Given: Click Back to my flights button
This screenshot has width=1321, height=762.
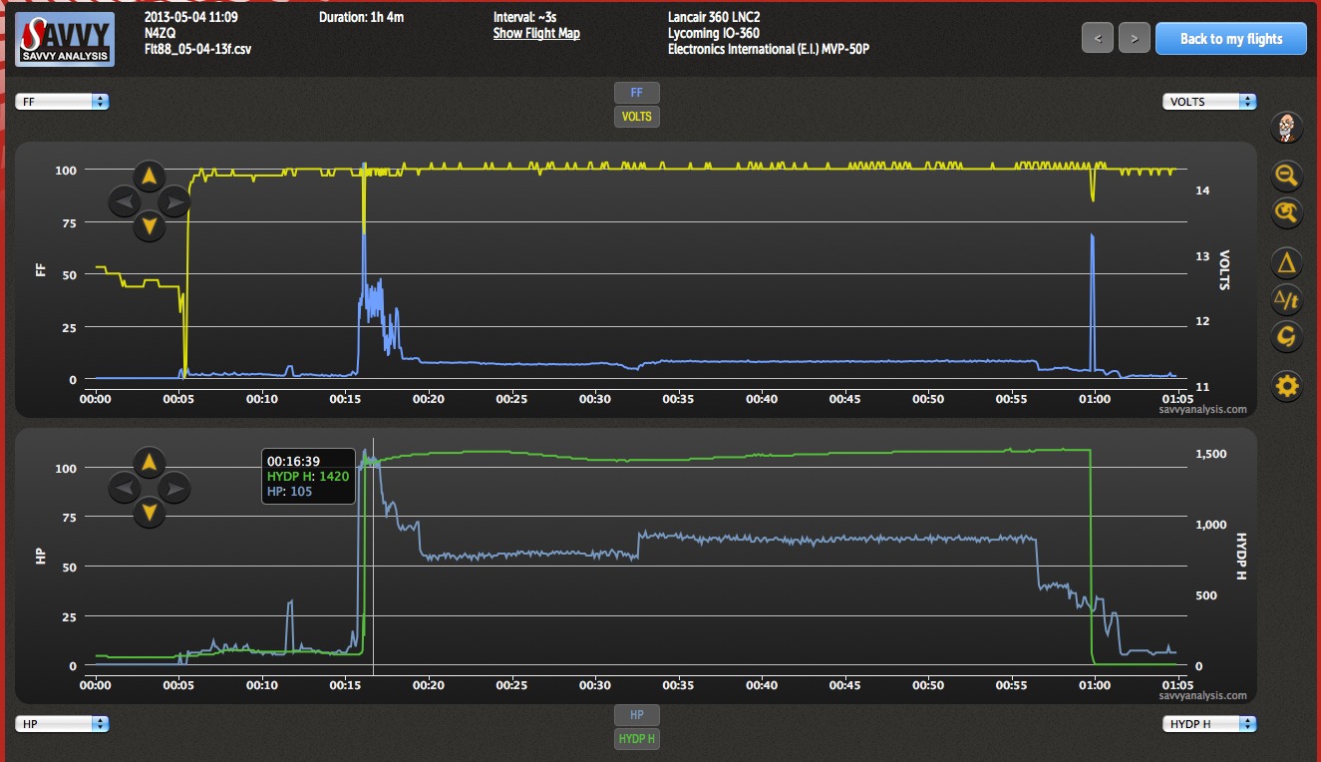Looking at the screenshot, I should 1230,39.
